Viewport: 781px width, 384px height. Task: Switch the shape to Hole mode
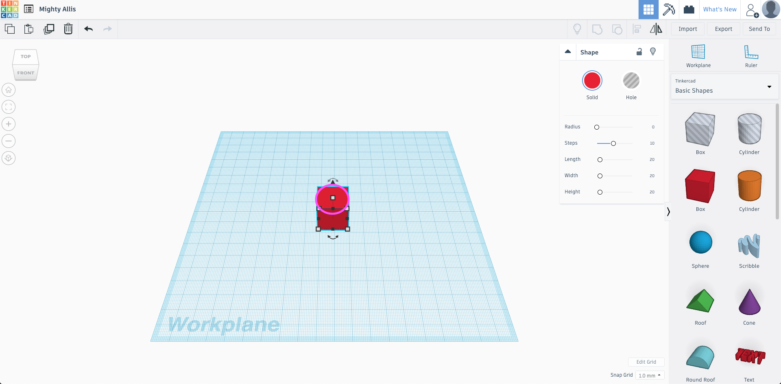click(x=631, y=80)
